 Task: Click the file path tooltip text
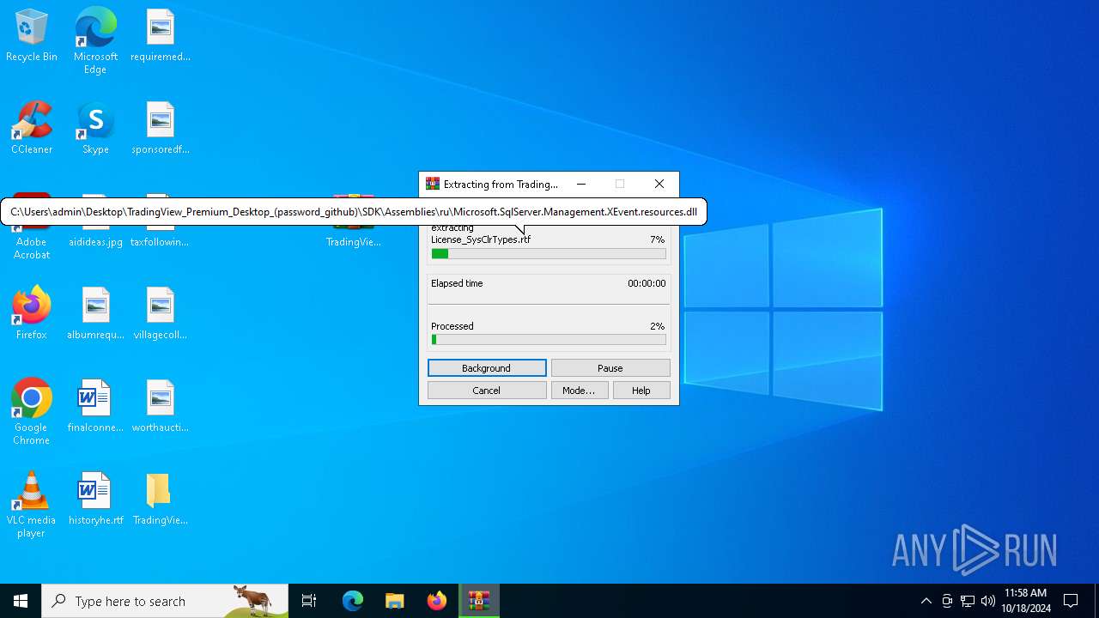click(354, 212)
